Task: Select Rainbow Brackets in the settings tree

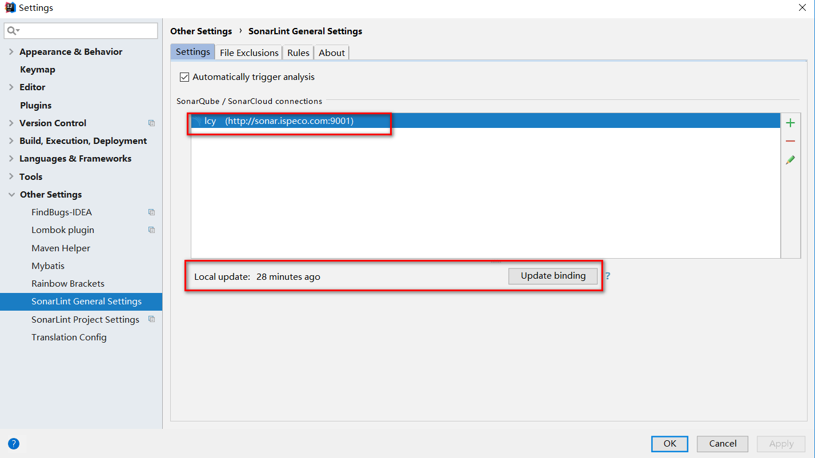Action: click(x=68, y=284)
